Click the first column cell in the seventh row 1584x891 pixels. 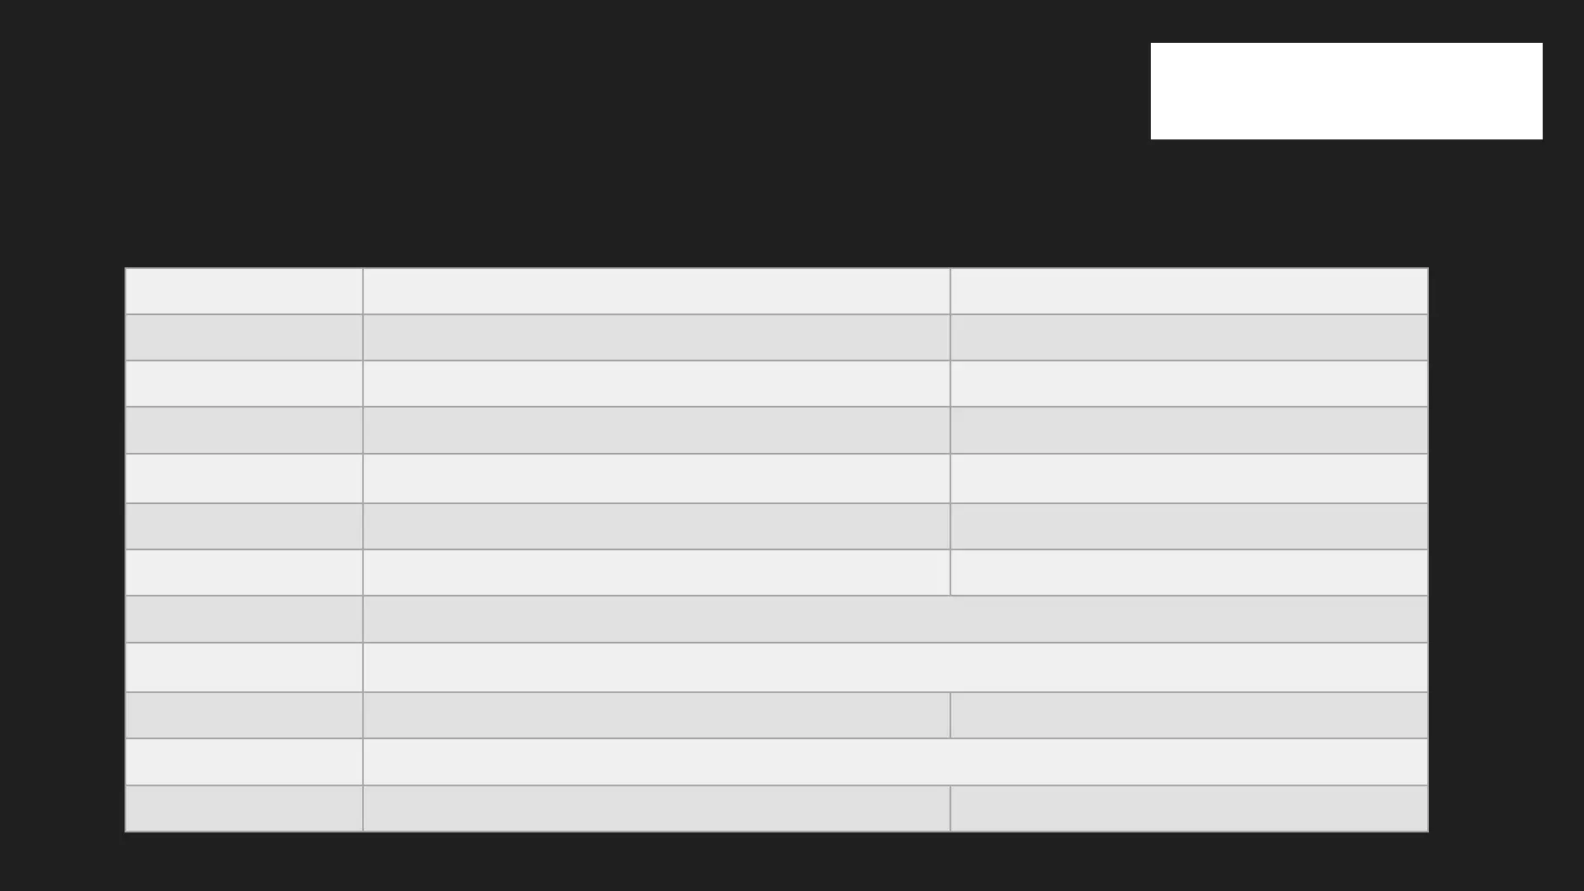(243, 573)
